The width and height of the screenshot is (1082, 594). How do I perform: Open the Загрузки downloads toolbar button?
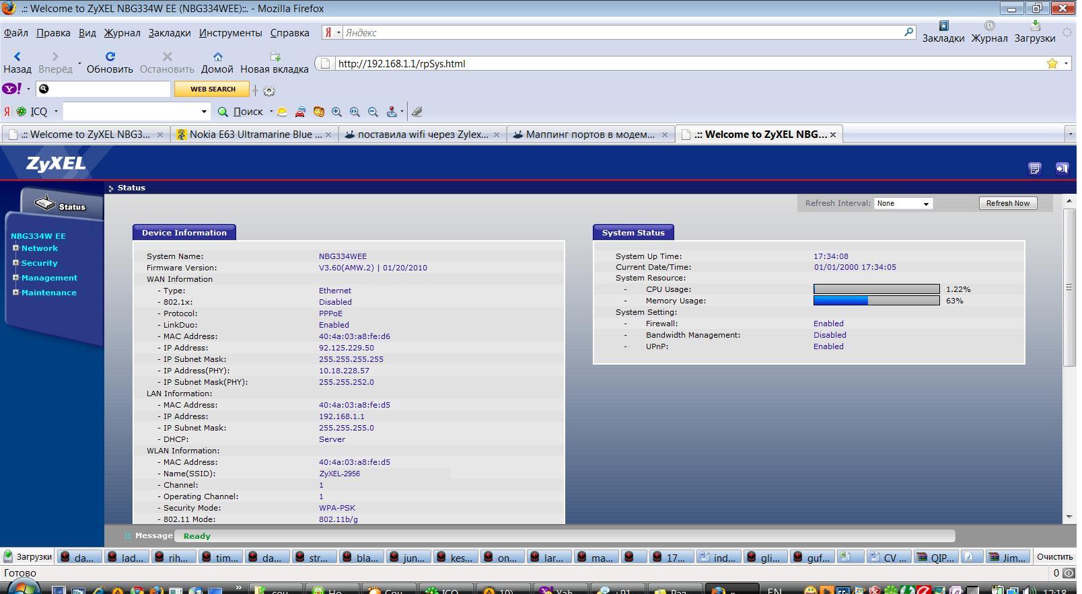point(1035,32)
